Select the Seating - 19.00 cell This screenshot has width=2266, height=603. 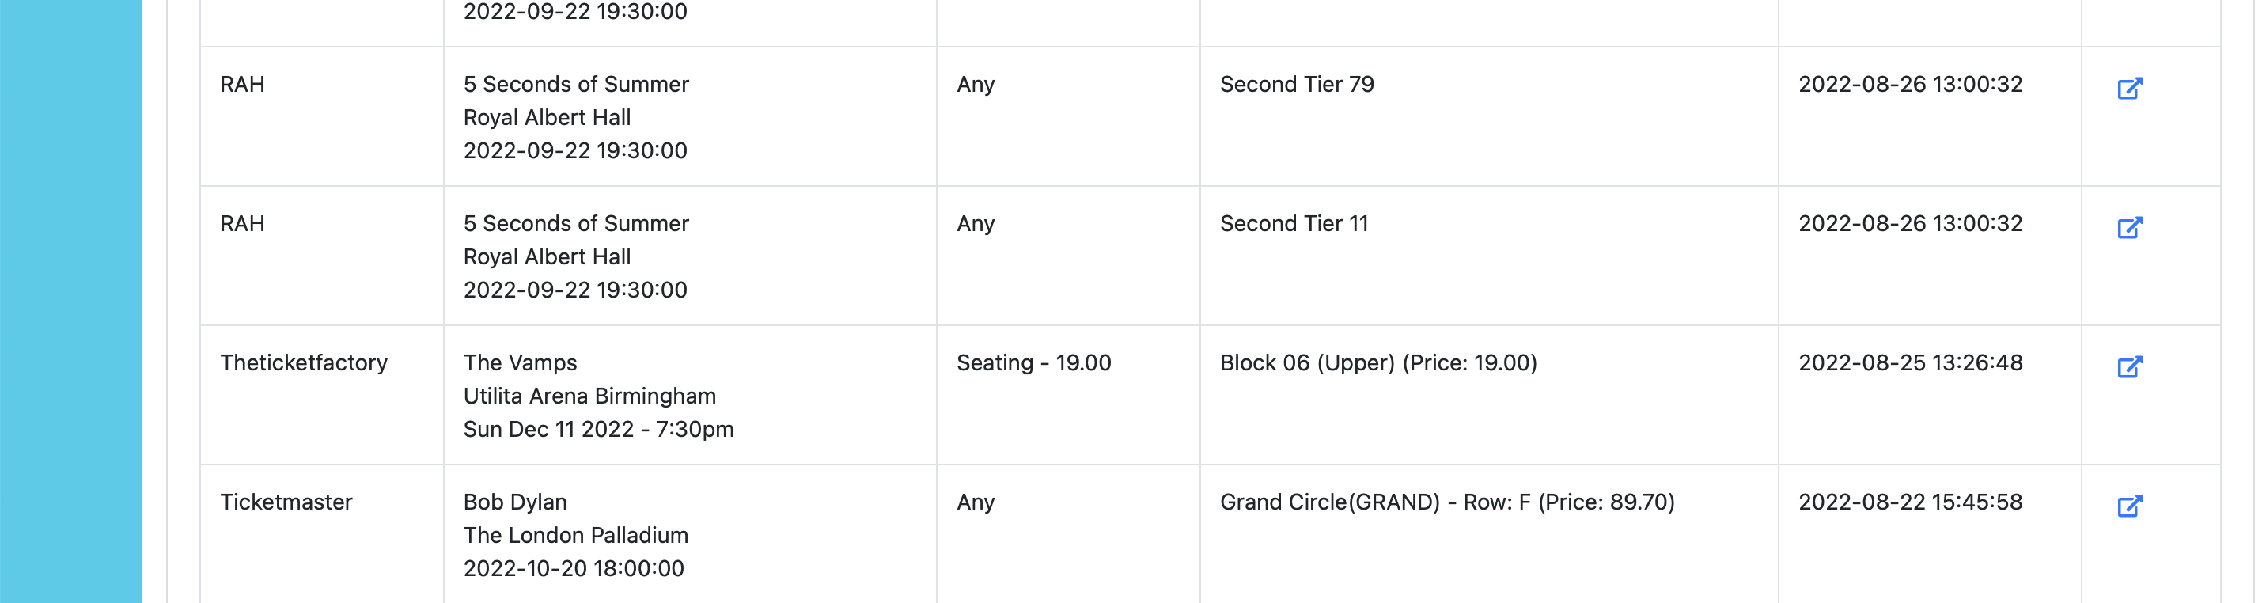pos(1033,362)
